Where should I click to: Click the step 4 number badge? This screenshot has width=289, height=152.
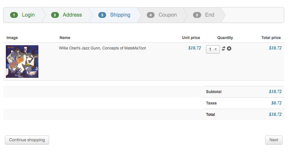coord(151,15)
